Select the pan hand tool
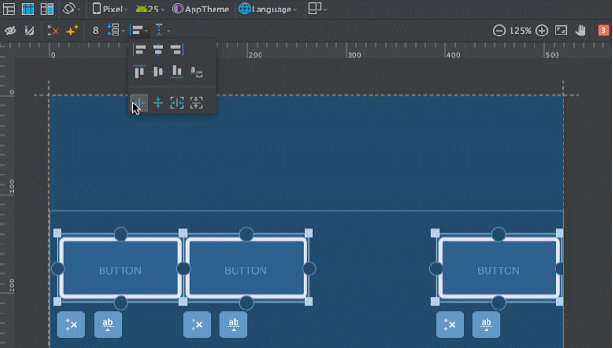Screen dimensions: 613x348 (580, 30)
